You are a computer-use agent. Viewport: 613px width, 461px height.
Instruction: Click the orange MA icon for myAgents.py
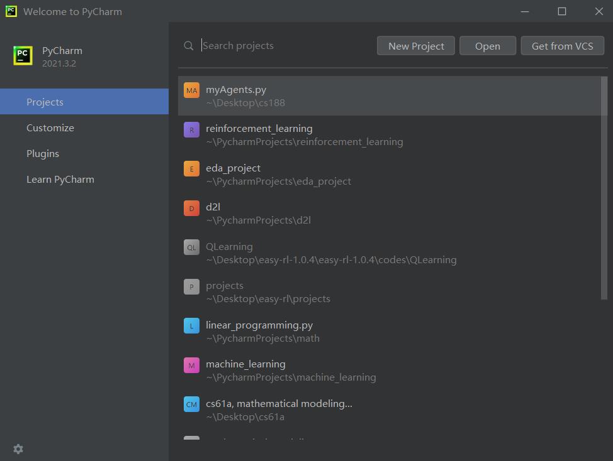[191, 90]
